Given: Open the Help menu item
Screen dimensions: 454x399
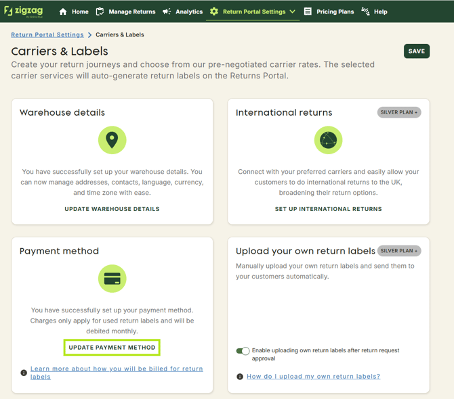Looking at the screenshot, I should point(375,11).
